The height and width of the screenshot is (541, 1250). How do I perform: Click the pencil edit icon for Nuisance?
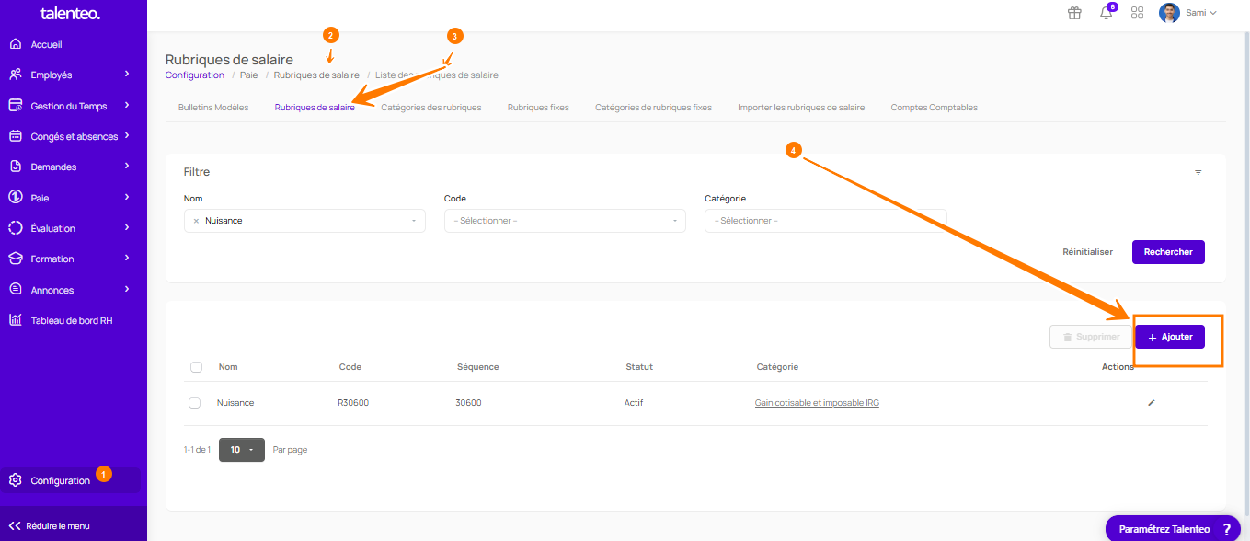click(1151, 403)
